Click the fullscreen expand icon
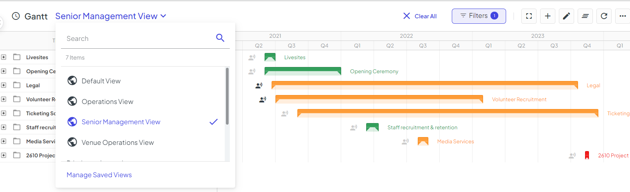This screenshot has width=630, height=192. click(x=529, y=16)
